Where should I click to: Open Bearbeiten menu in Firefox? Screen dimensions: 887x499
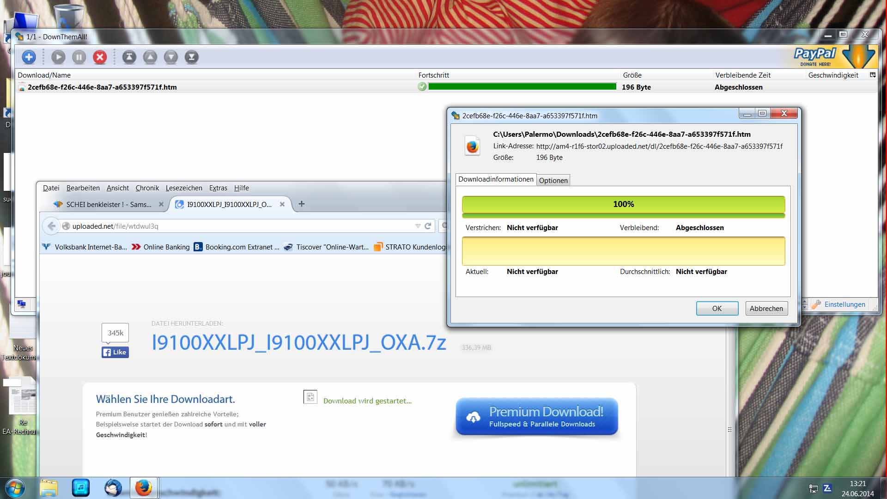tap(83, 188)
